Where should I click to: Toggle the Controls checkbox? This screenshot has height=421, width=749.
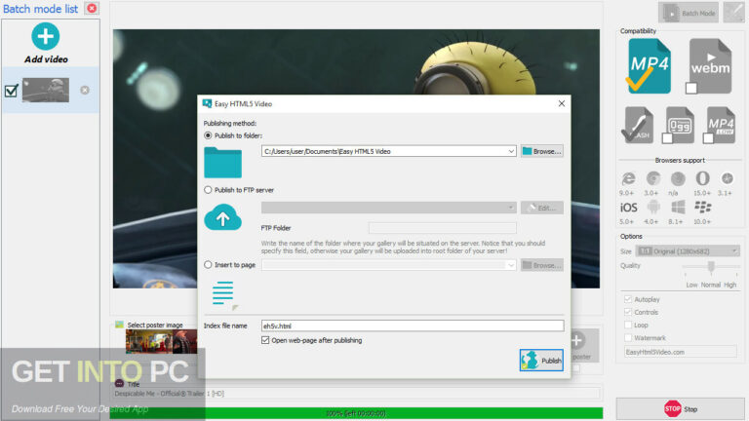(x=628, y=312)
